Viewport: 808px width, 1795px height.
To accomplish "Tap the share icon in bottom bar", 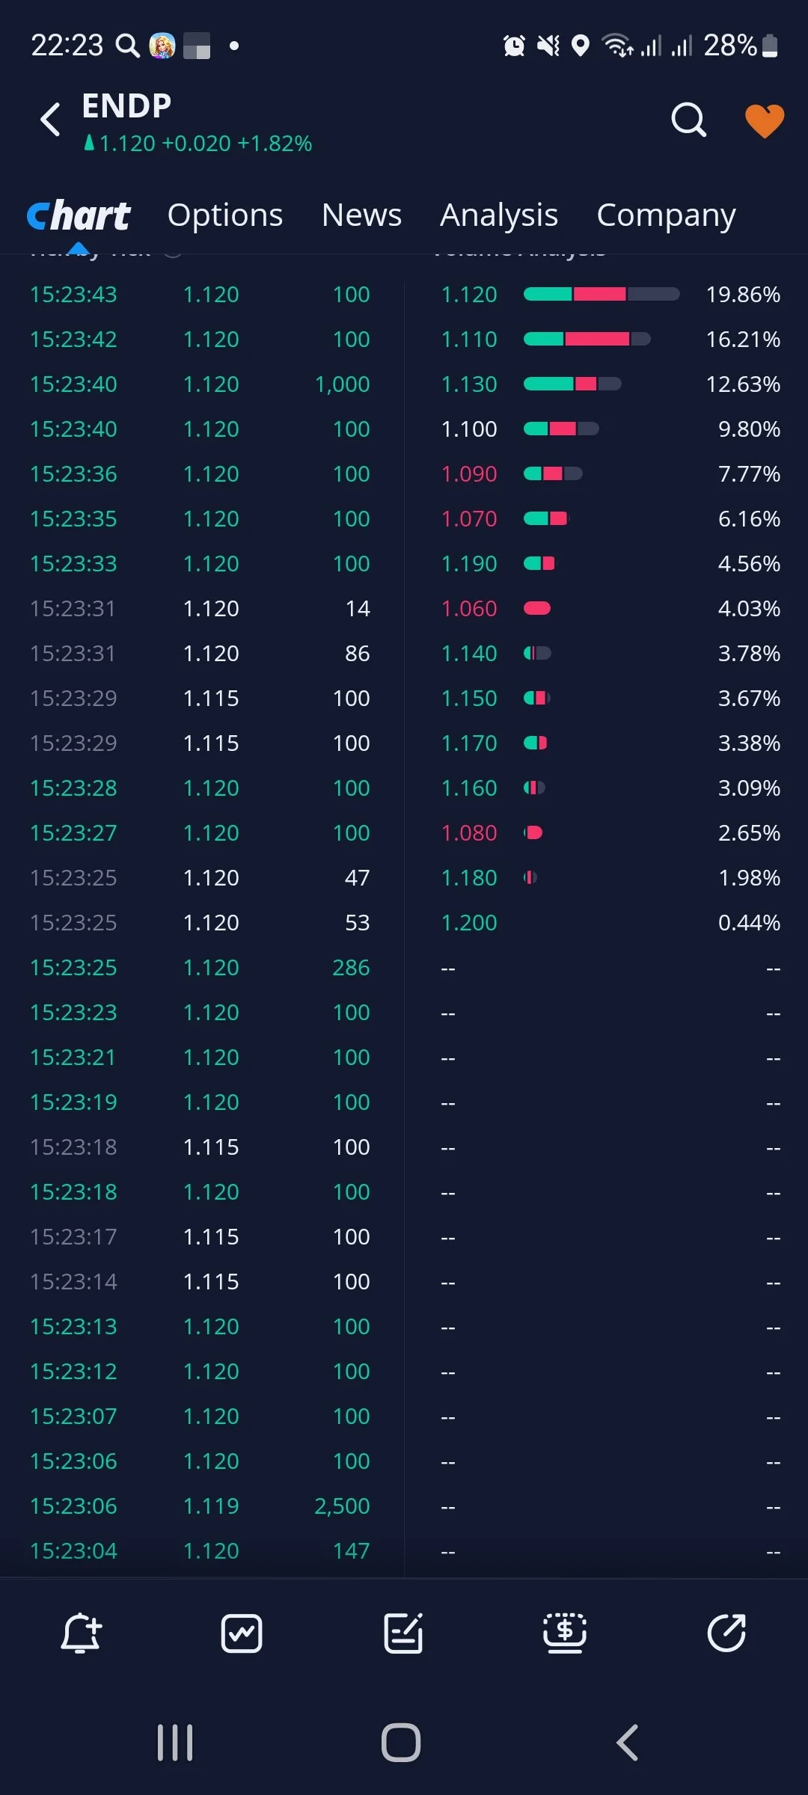I will (x=726, y=1633).
